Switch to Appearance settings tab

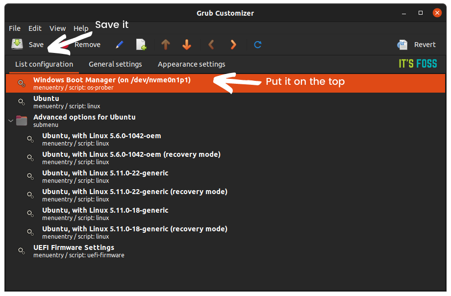[x=192, y=64]
